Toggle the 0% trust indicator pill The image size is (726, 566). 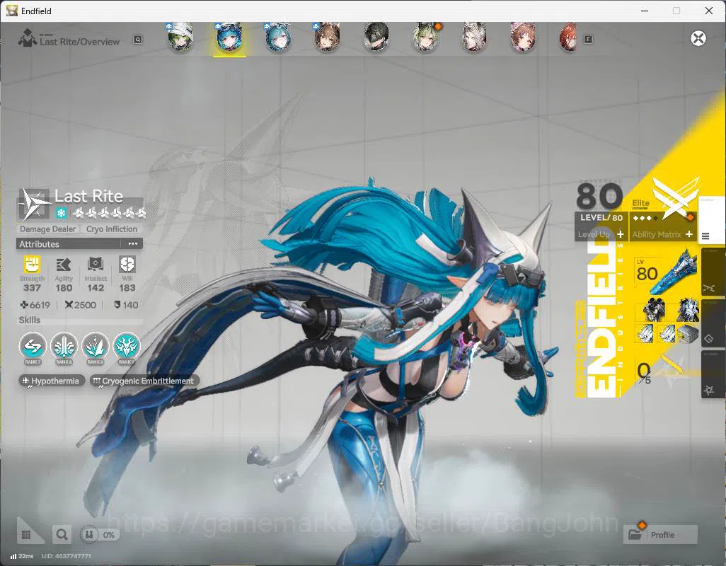(x=100, y=535)
